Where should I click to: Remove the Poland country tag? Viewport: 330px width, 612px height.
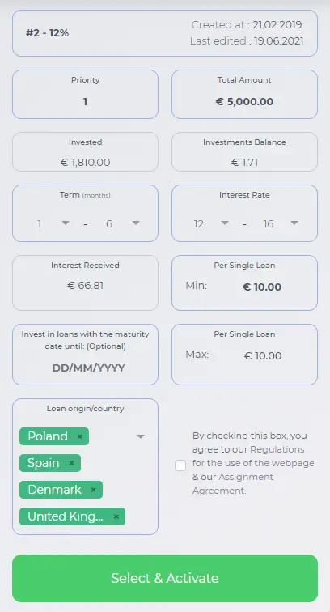point(79,436)
